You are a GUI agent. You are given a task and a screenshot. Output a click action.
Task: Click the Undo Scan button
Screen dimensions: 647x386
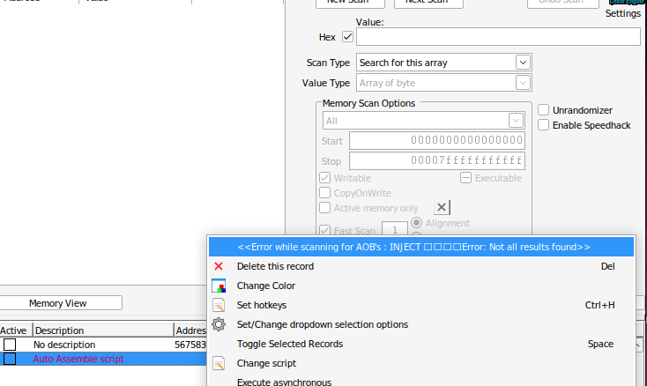pyautogui.click(x=563, y=4)
